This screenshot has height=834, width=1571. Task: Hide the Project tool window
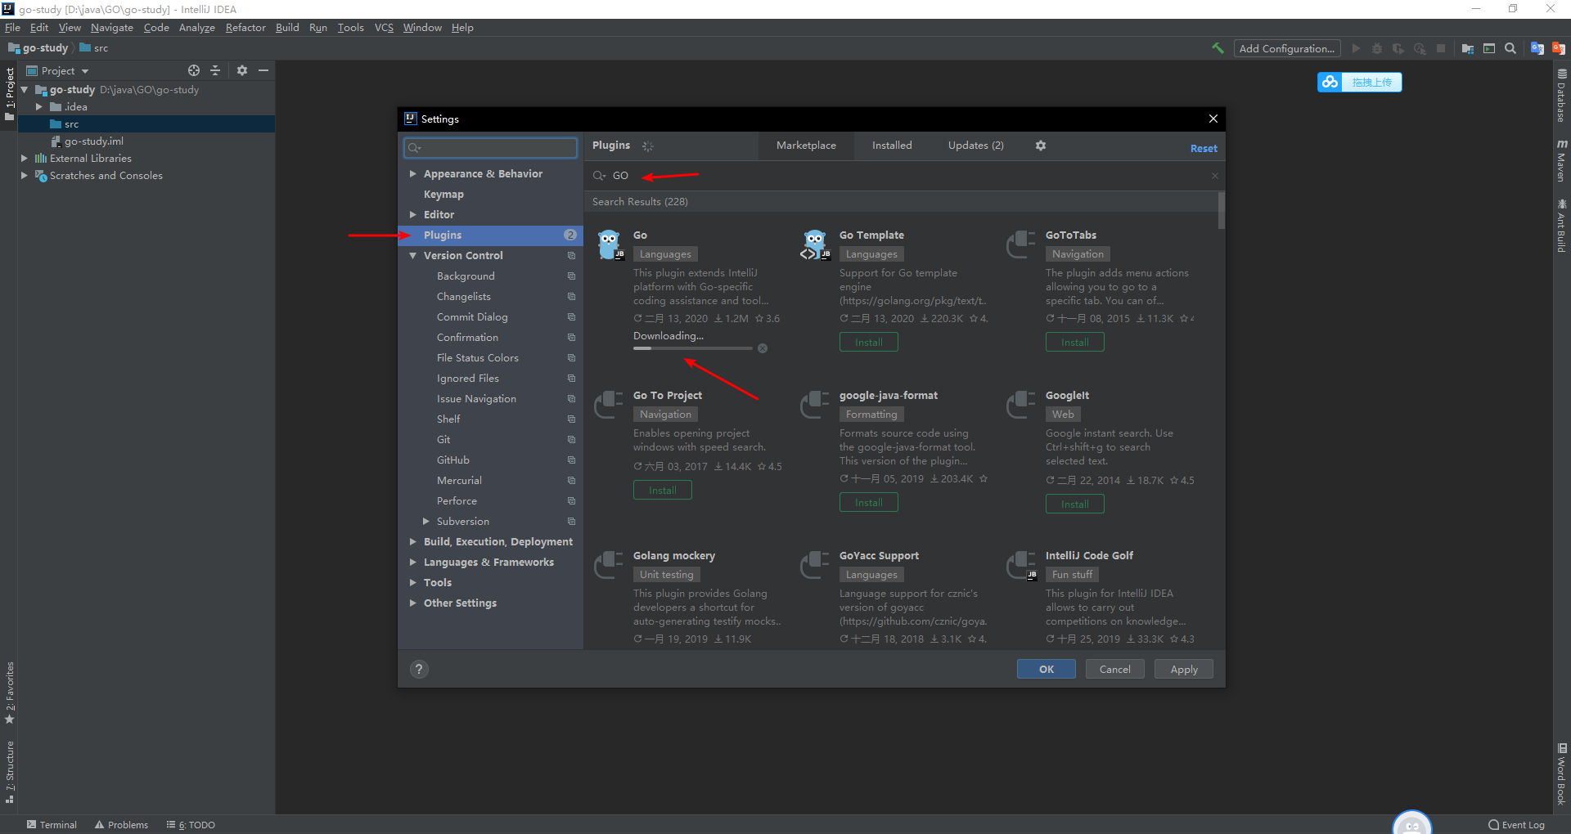click(x=263, y=70)
